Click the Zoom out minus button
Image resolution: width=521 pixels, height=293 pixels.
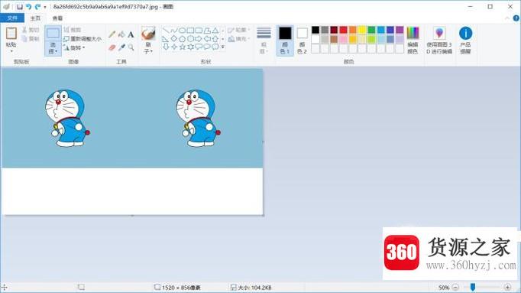456,288
